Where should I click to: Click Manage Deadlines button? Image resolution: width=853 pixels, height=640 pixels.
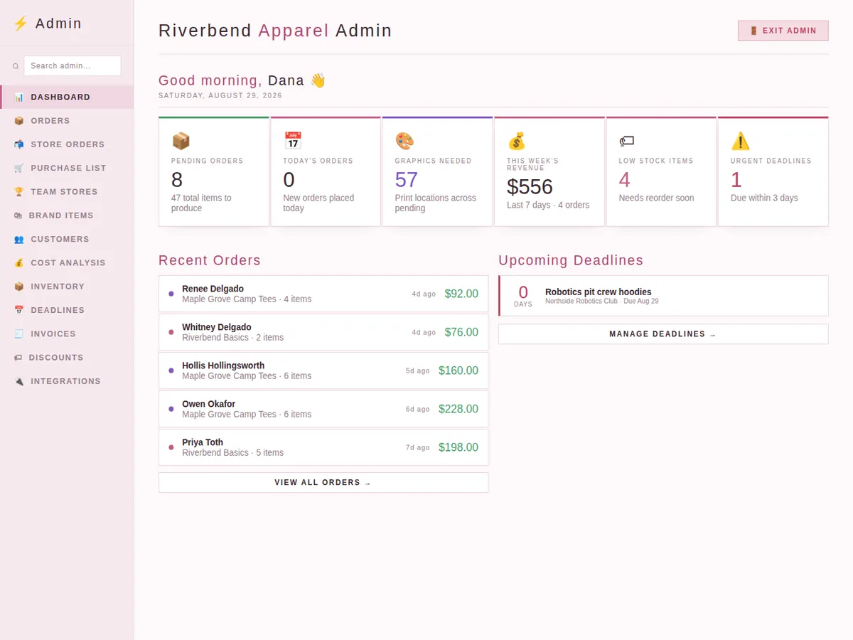click(x=663, y=334)
